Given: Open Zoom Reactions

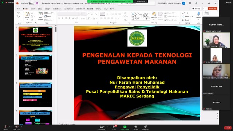Looking at the screenshot, I should coord(145,128).
